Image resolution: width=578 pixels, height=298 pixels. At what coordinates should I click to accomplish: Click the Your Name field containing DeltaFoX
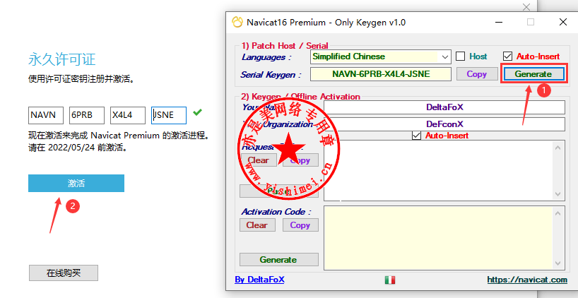tap(444, 107)
